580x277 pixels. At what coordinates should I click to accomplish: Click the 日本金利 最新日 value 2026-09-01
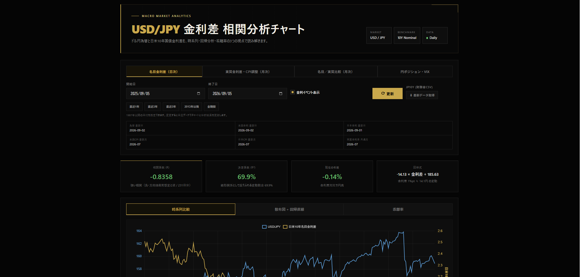coord(354,130)
